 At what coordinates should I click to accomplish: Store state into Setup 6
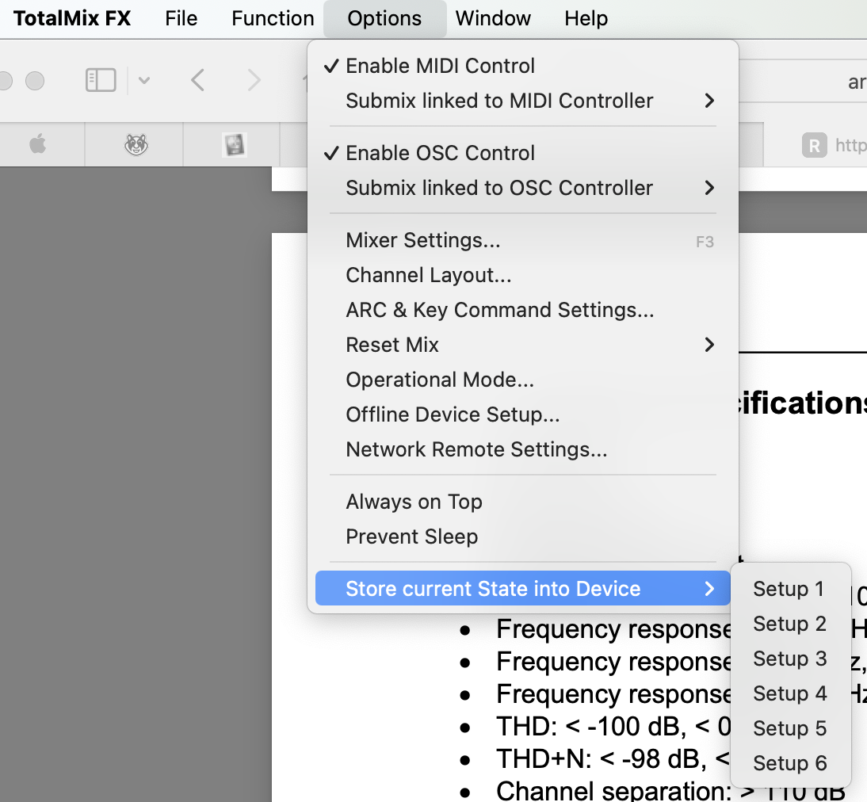pyautogui.click(x=790, y=762)
